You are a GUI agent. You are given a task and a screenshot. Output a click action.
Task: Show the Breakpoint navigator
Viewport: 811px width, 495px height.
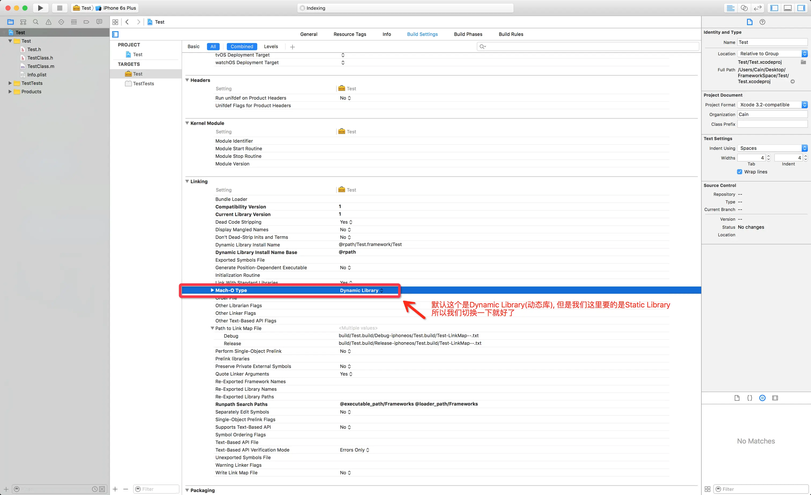tap(86, 22)
